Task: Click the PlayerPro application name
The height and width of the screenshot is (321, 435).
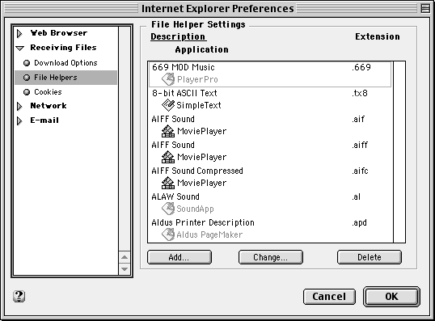Action: coord(197,79)
